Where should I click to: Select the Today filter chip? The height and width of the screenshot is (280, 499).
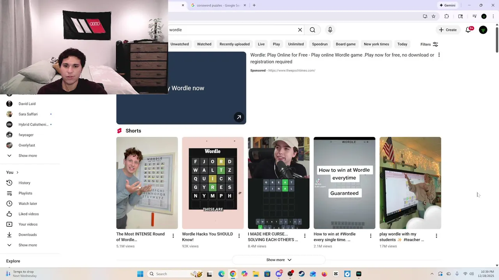(x=402, y=44)
